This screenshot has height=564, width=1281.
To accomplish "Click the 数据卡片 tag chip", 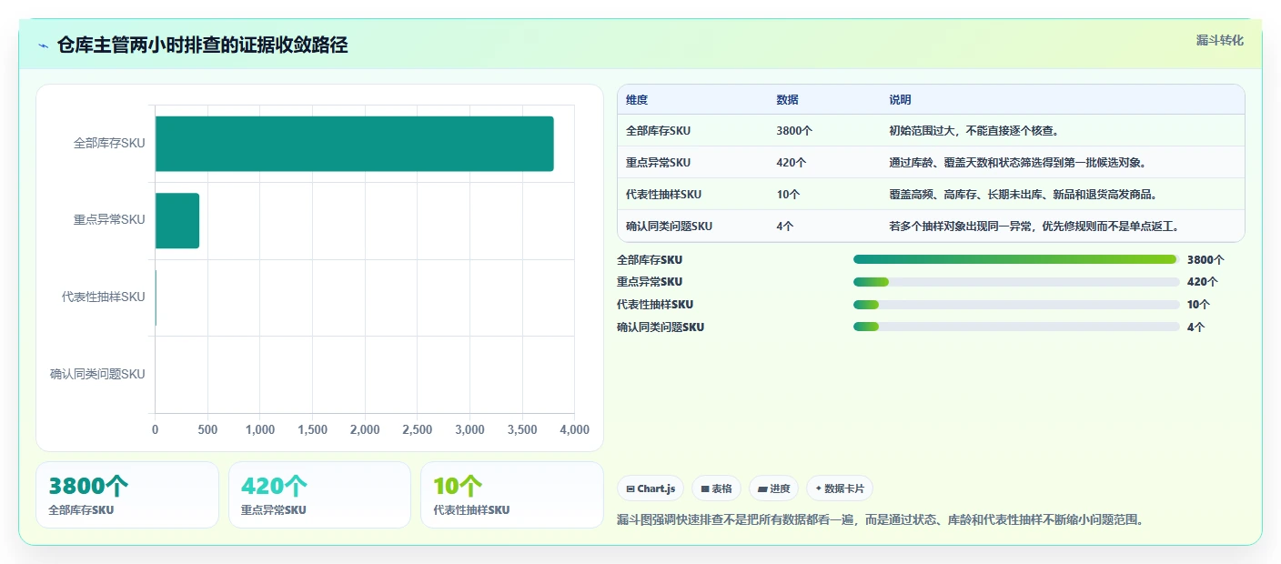I will pos(840,488).
